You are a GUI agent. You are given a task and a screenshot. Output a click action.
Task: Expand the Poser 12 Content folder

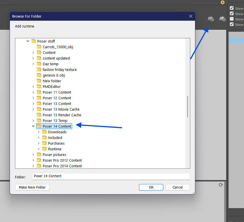[x=33, y=98]
